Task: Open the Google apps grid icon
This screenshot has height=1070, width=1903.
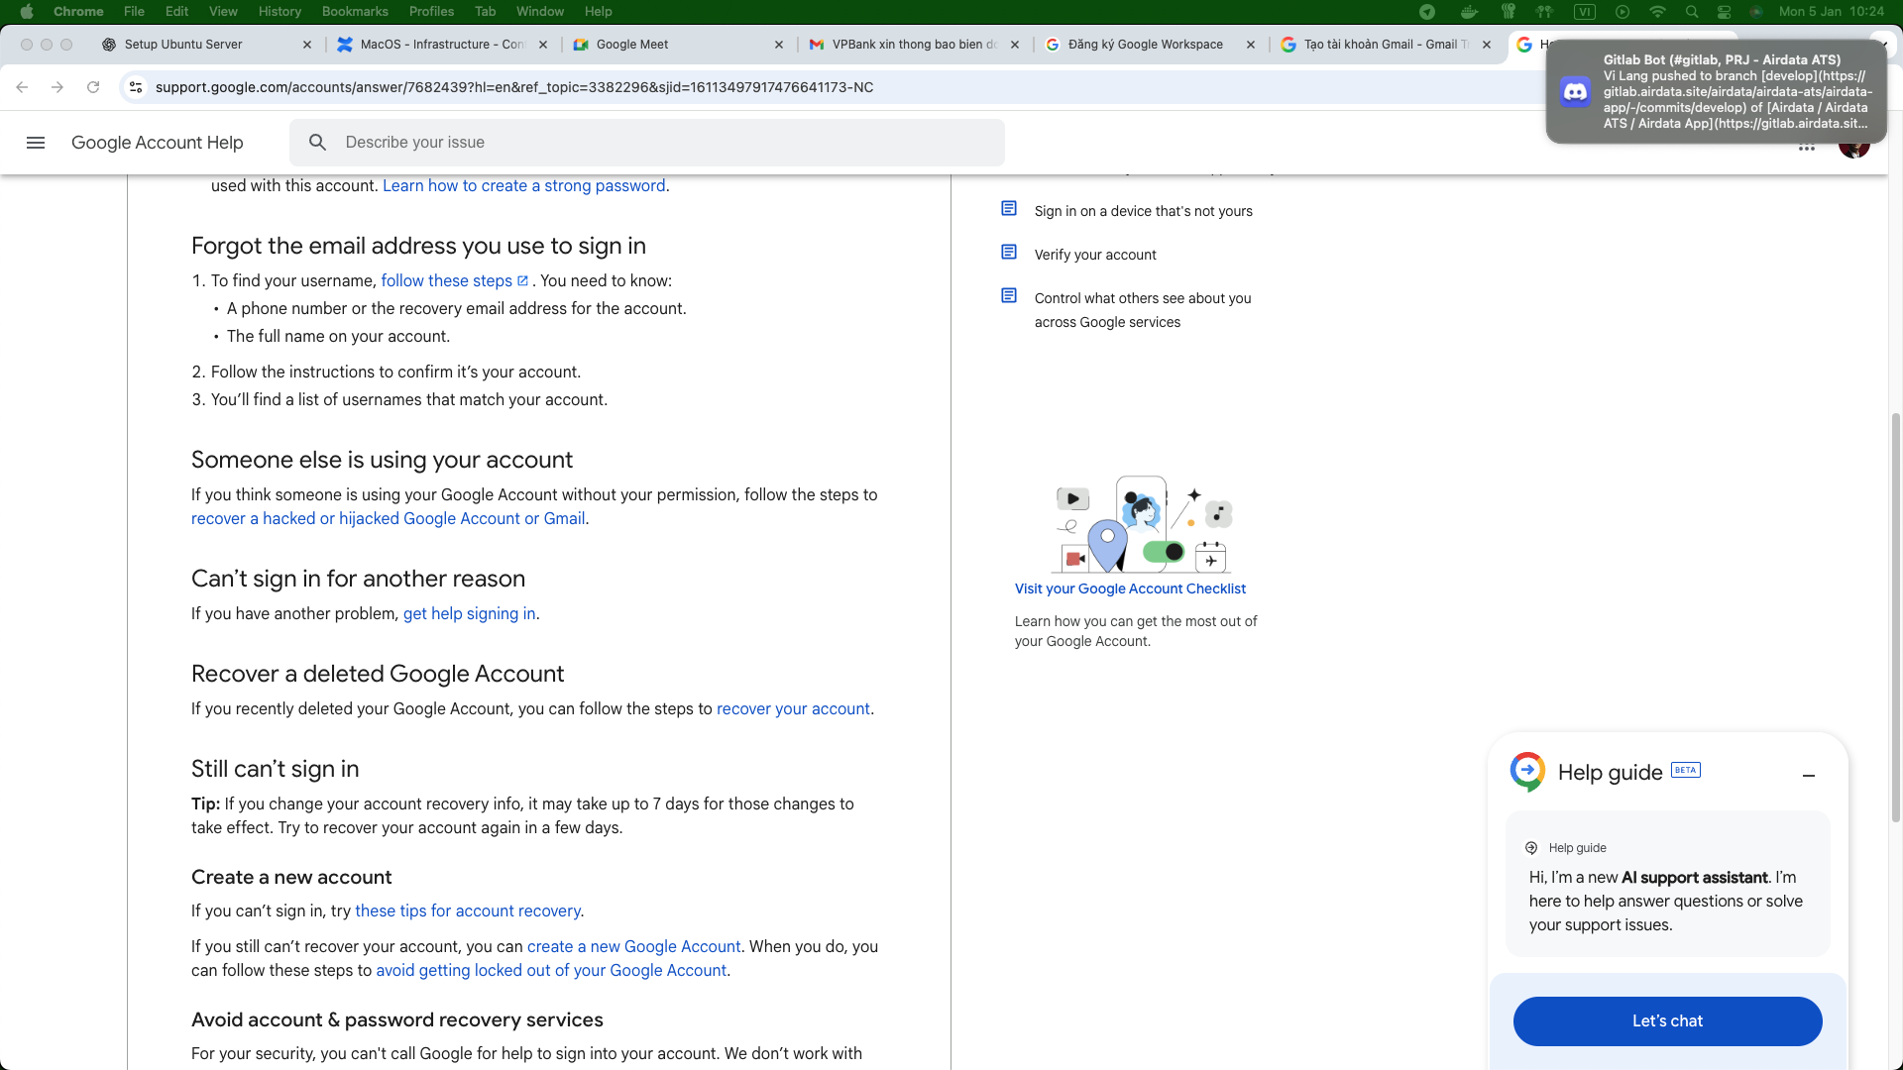Action: (1807, 148)
